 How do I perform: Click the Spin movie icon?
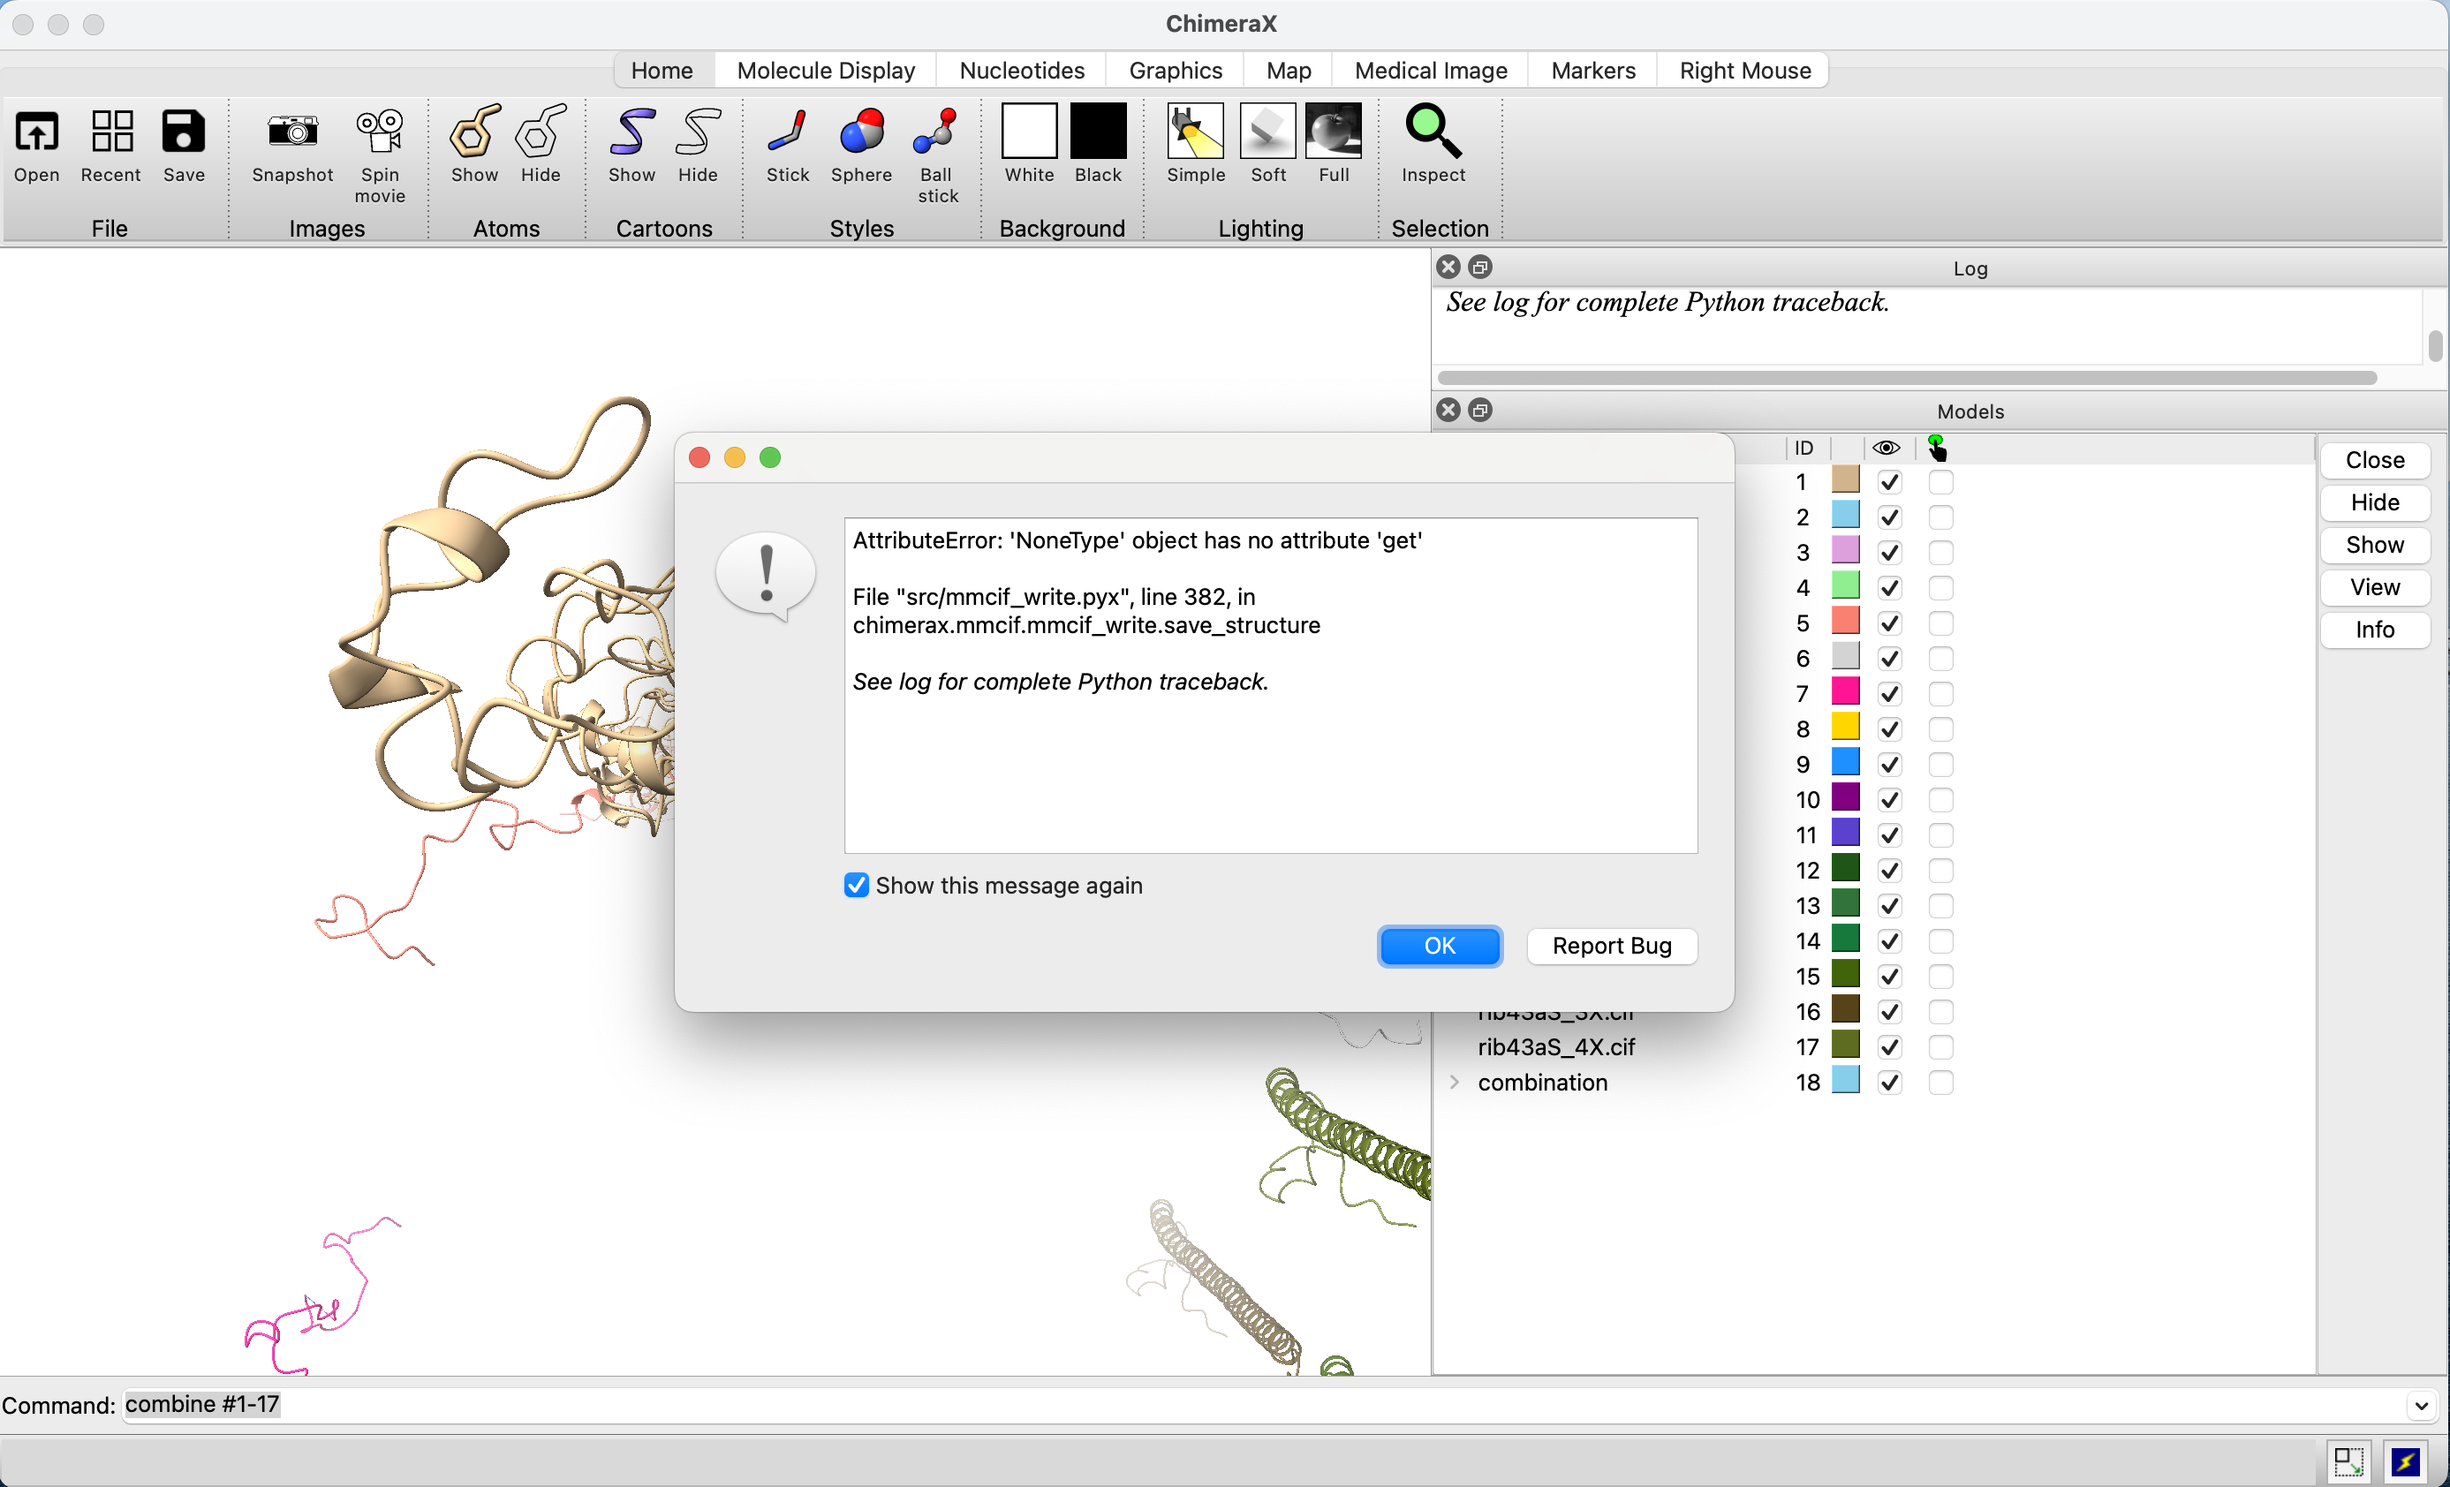(x=380, y=132)
